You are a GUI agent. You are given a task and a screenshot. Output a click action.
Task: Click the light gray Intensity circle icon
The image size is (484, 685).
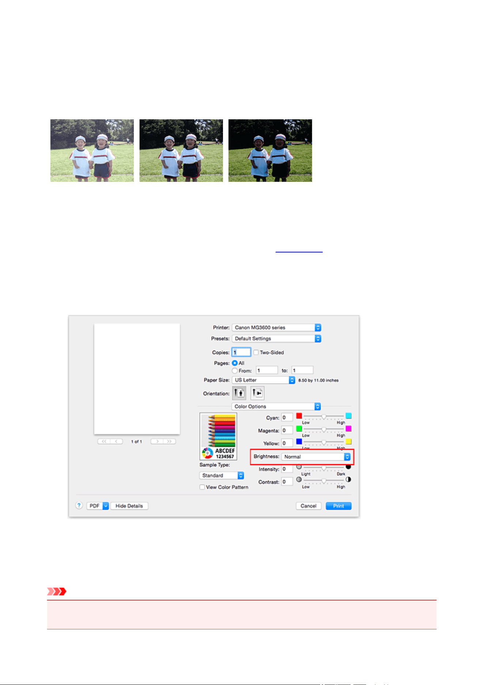click(299, 467)
